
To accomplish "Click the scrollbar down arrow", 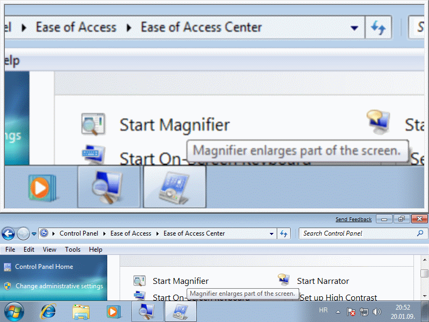I will coord(424,296).
